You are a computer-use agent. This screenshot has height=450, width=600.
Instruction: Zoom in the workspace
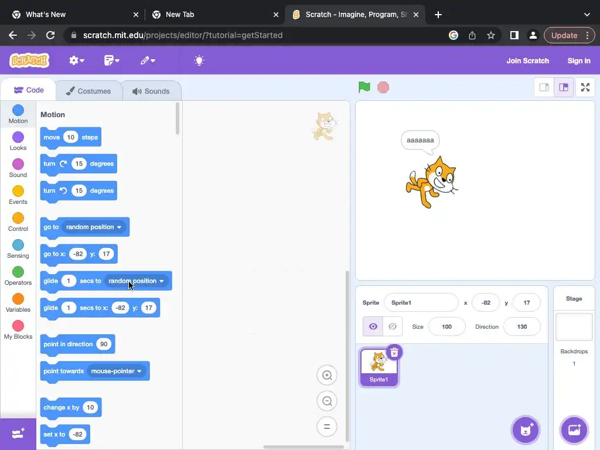[x=327, y=376]
